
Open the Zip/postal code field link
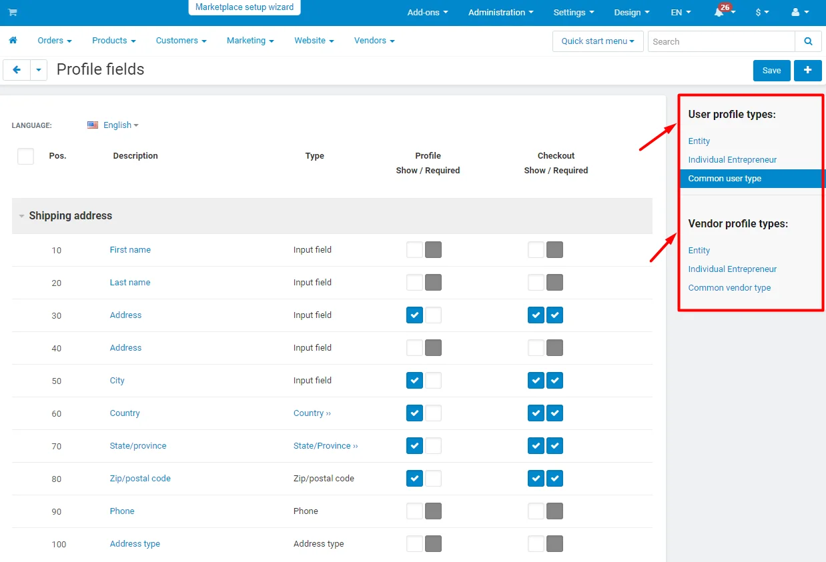(140, 479)
